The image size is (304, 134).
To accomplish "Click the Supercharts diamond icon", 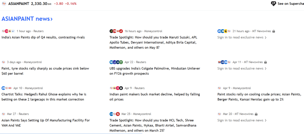I will point(273,4).
